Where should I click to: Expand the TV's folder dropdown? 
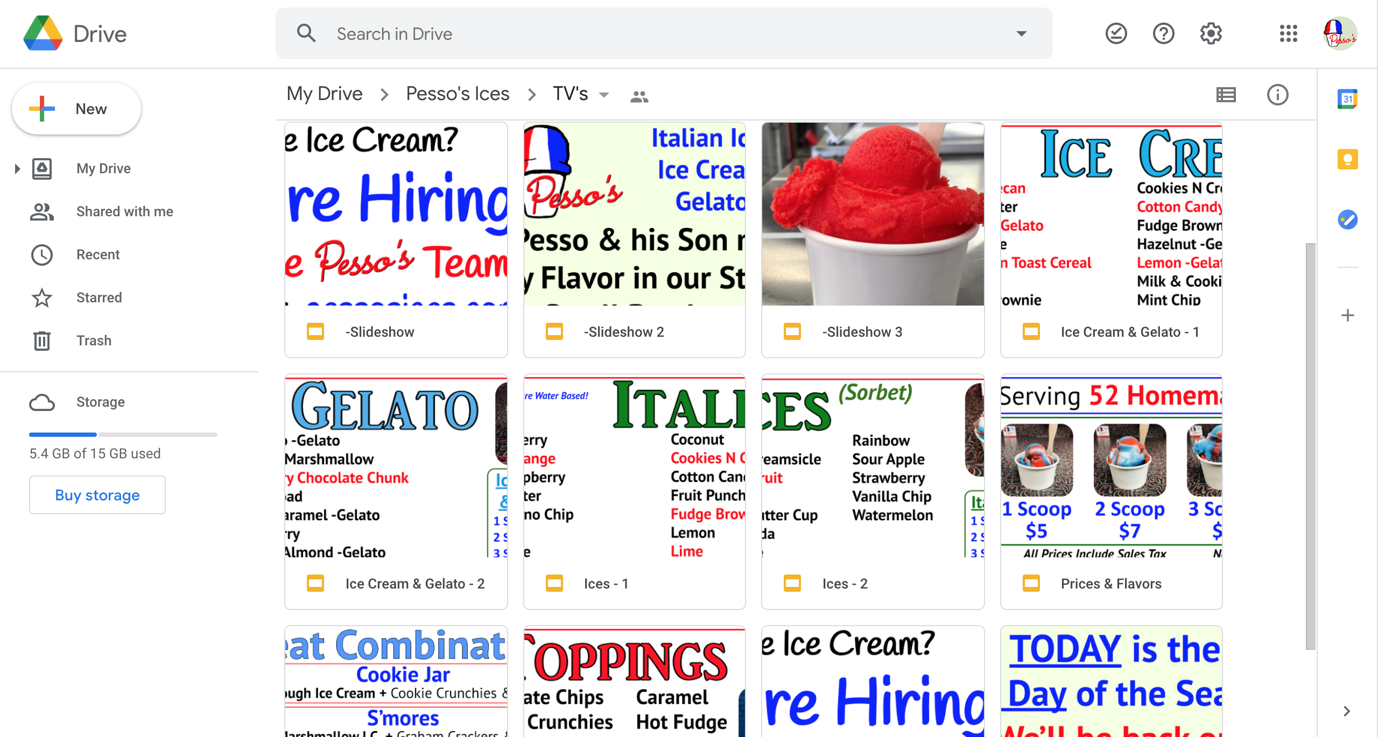point(601,94)
